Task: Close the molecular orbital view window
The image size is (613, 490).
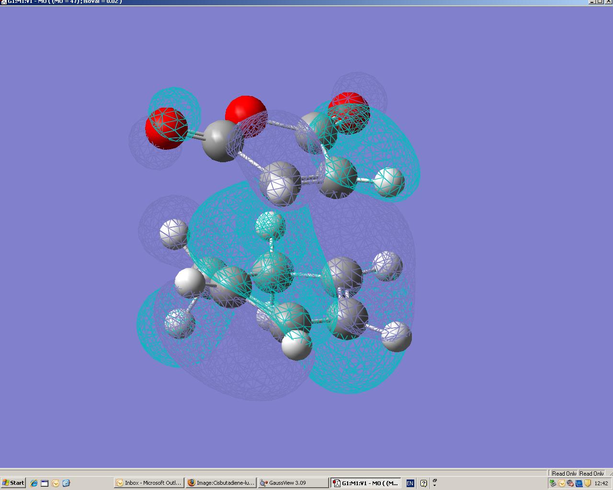Action: [x=608, y=2]
